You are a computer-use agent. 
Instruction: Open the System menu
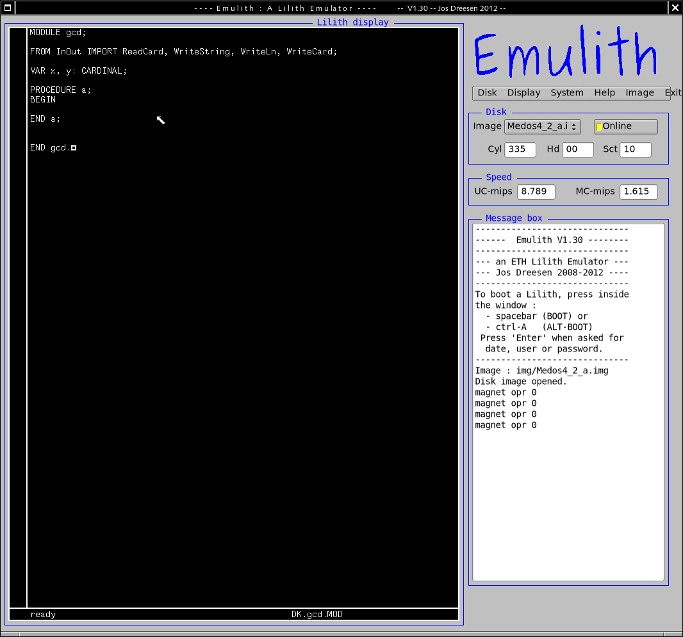pyautogui.click(x=566, y=93)
